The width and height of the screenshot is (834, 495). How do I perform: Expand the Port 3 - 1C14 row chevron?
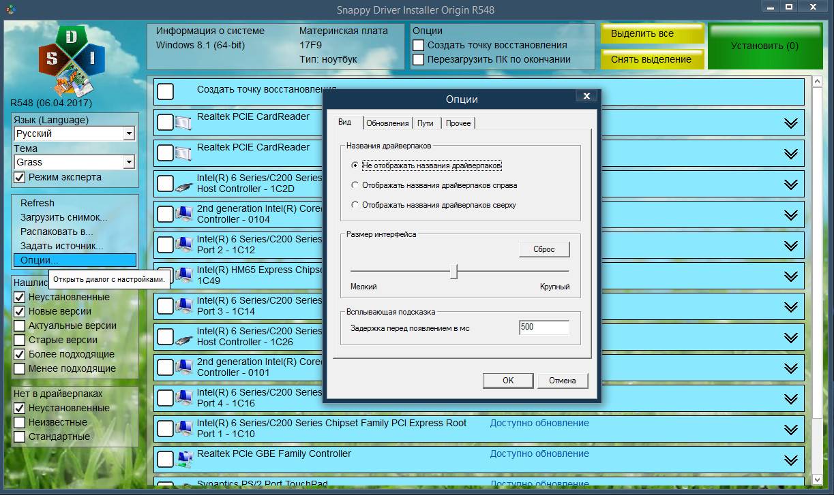click(x=791, y=307)
